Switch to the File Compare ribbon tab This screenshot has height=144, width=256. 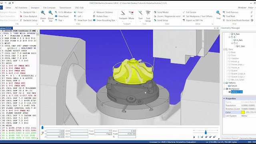(x=49, y=8)
